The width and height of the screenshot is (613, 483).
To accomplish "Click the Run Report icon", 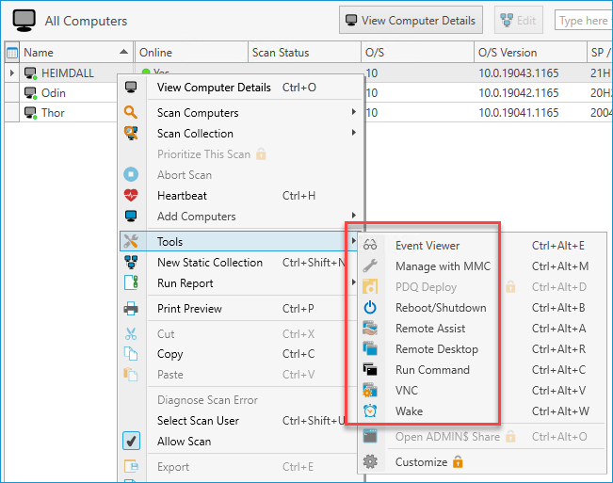I will (x=131, y=282).
